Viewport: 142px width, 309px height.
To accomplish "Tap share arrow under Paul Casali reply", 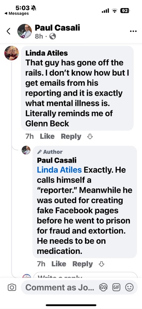I will [101, 264].
